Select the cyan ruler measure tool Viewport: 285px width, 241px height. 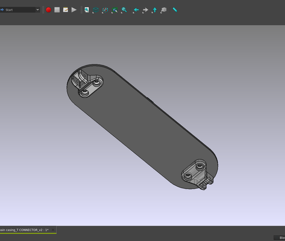(175, 10)
